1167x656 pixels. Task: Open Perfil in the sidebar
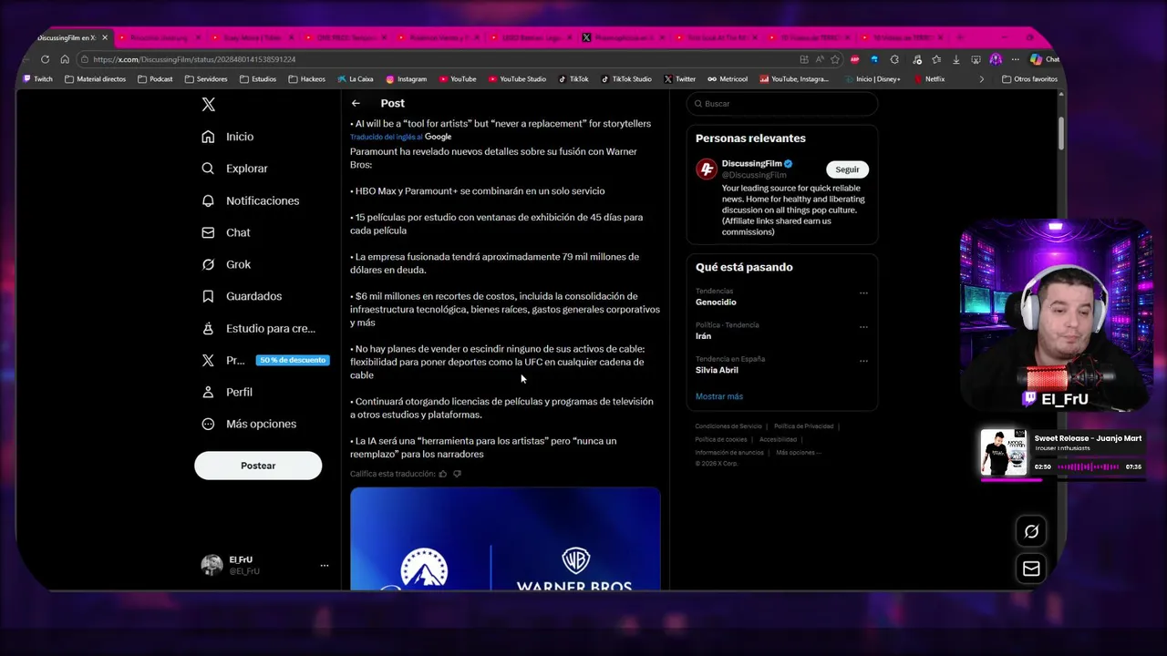(x=227, y=392)
